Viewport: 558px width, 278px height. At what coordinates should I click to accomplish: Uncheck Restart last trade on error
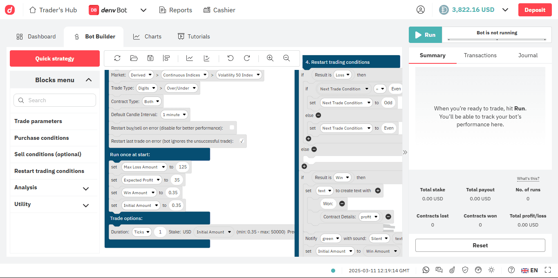[x=242, y=141]
